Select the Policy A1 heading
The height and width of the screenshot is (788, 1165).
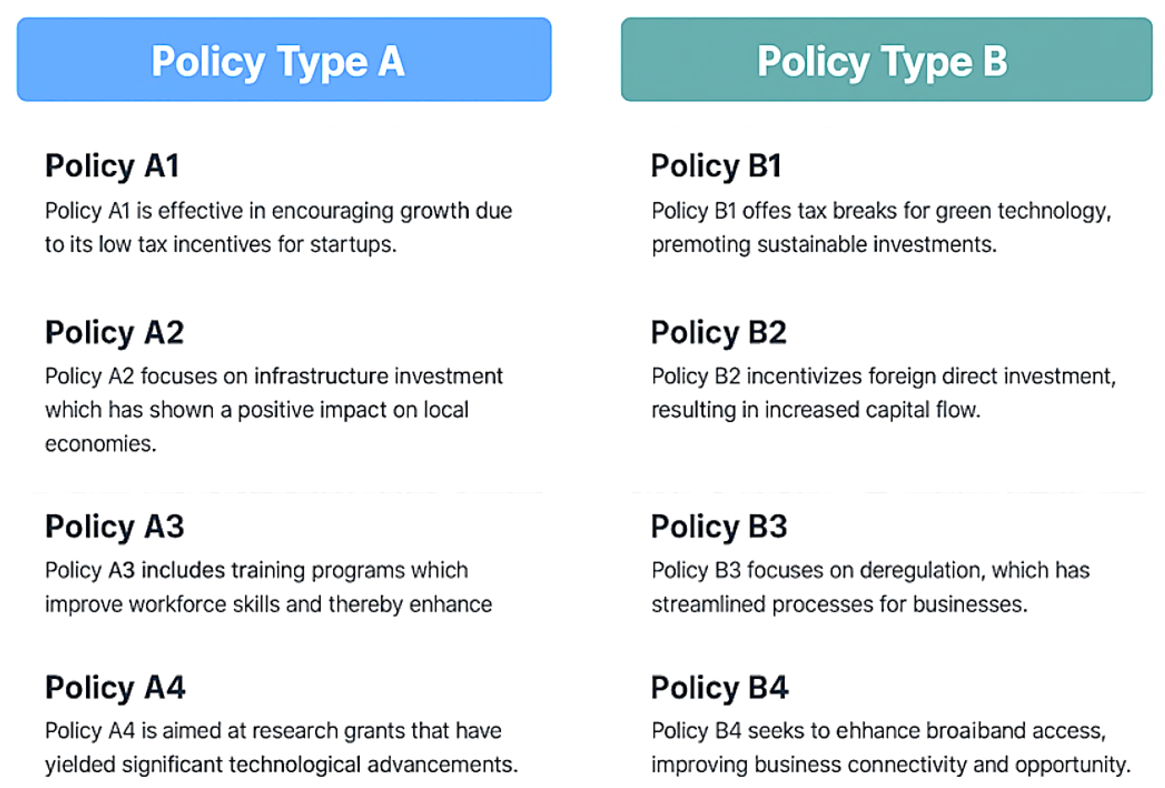112,166
